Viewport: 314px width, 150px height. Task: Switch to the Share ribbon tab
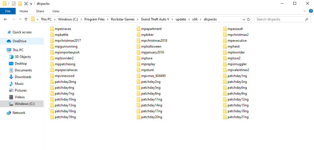pyautogui.click(x=40, y=11)
